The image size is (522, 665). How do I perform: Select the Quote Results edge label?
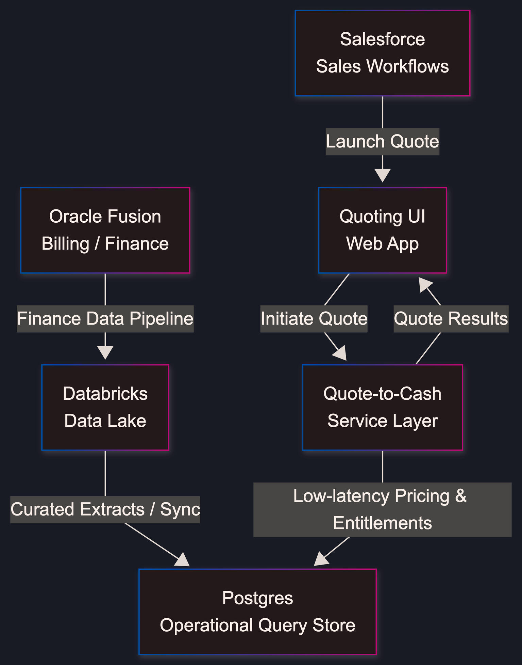pyautogui.click(x=451, y=319)
